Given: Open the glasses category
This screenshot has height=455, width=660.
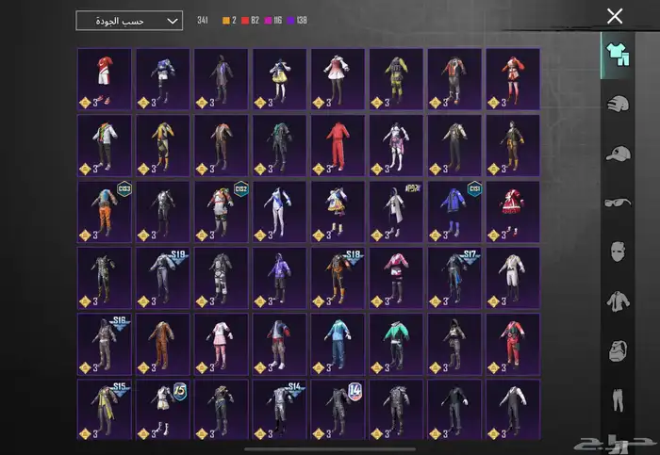Looking at the screenshot, I should point(615,202).
